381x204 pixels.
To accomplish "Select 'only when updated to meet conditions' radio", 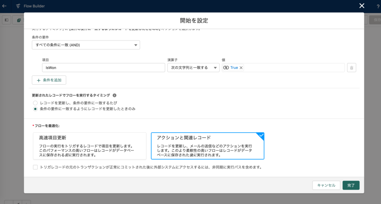I will 35,109.
